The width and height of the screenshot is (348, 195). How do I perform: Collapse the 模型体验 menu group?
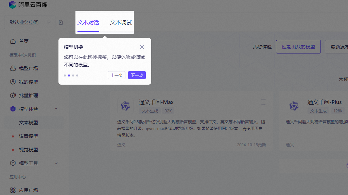tap(56, 109)
